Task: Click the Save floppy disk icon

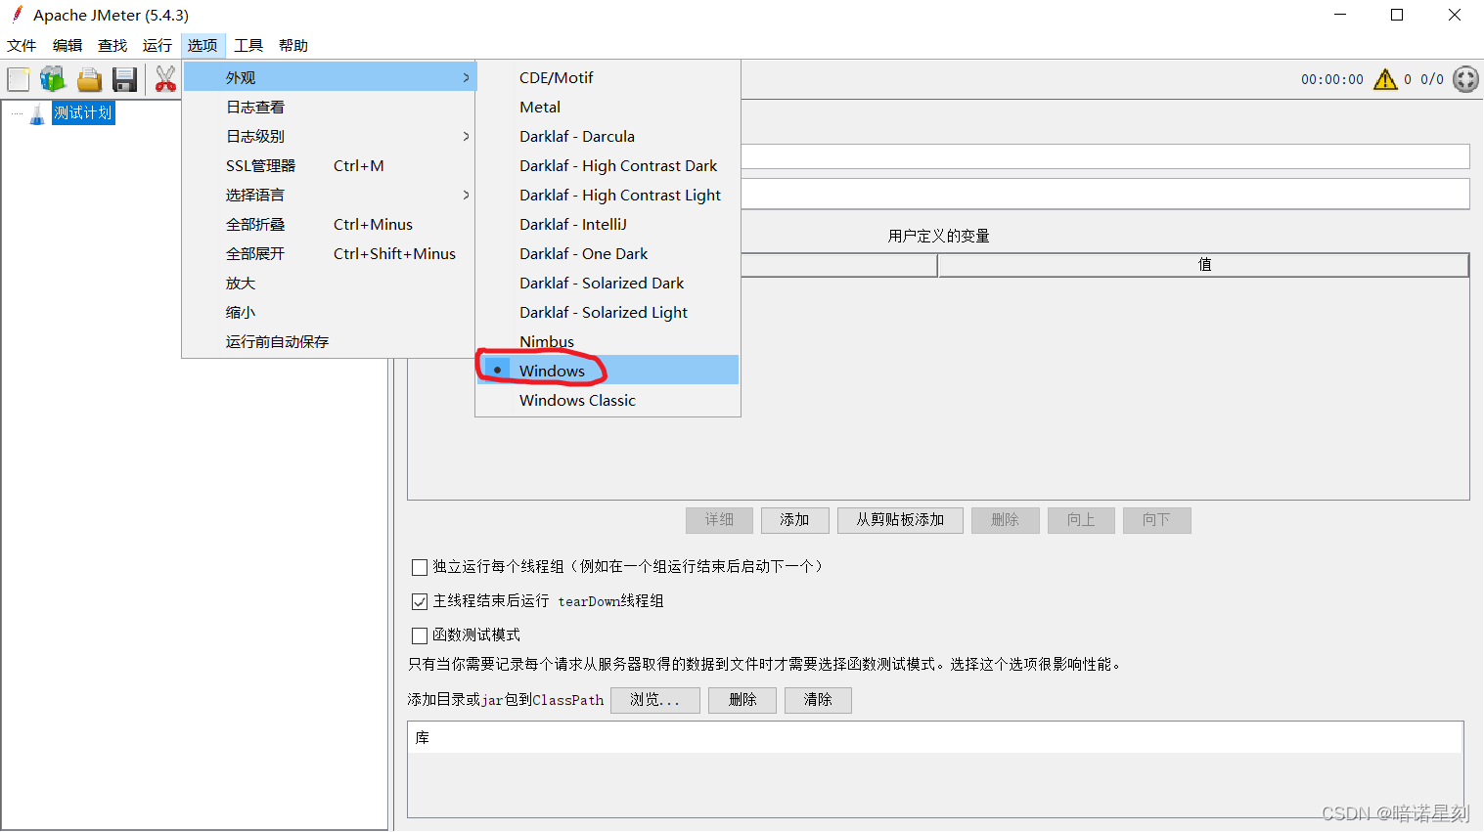Action: [124, 79]
